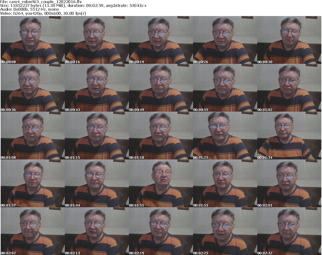Select the frame stamped 00:01:34
The image size is (322, 255).
(x=289, y=136)
